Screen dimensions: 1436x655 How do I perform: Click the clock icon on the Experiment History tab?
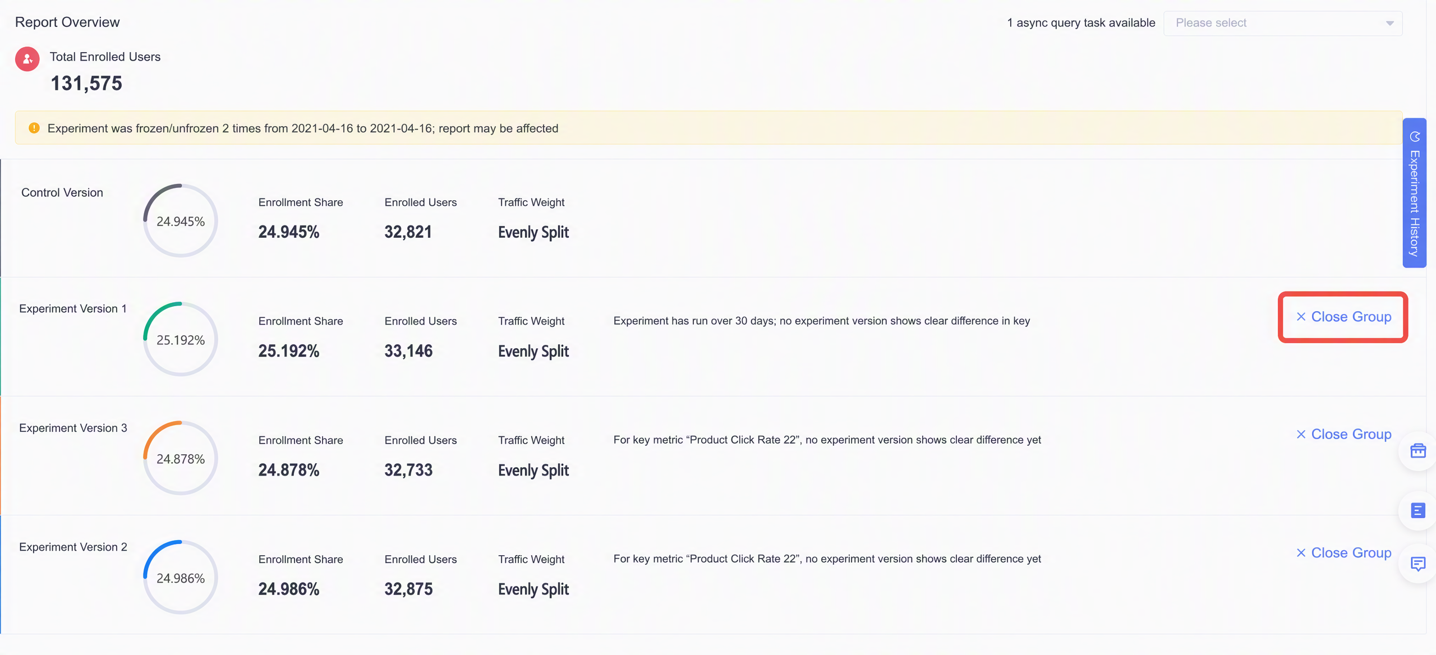[1415, 137]
